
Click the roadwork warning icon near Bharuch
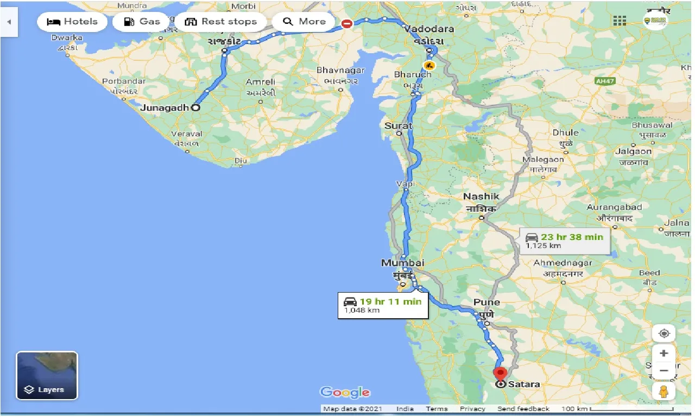[x=429, y=65]
